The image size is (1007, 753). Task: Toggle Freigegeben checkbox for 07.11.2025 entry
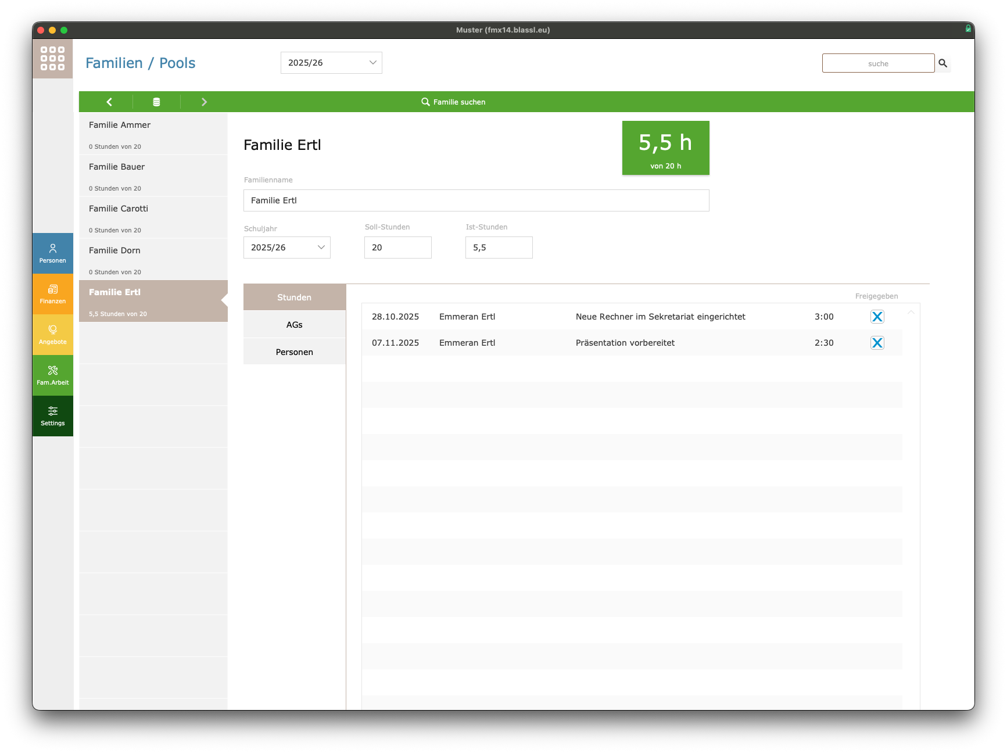pyautogui.click(x=877, y=343)
